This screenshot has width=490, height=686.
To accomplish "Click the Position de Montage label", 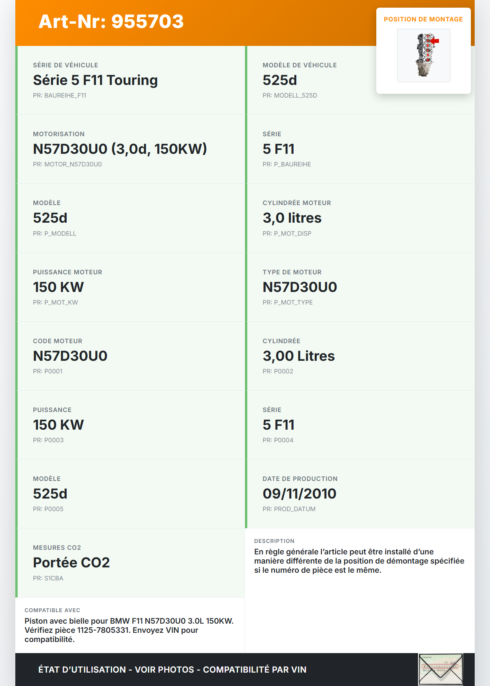I will (x=423, y=19).
